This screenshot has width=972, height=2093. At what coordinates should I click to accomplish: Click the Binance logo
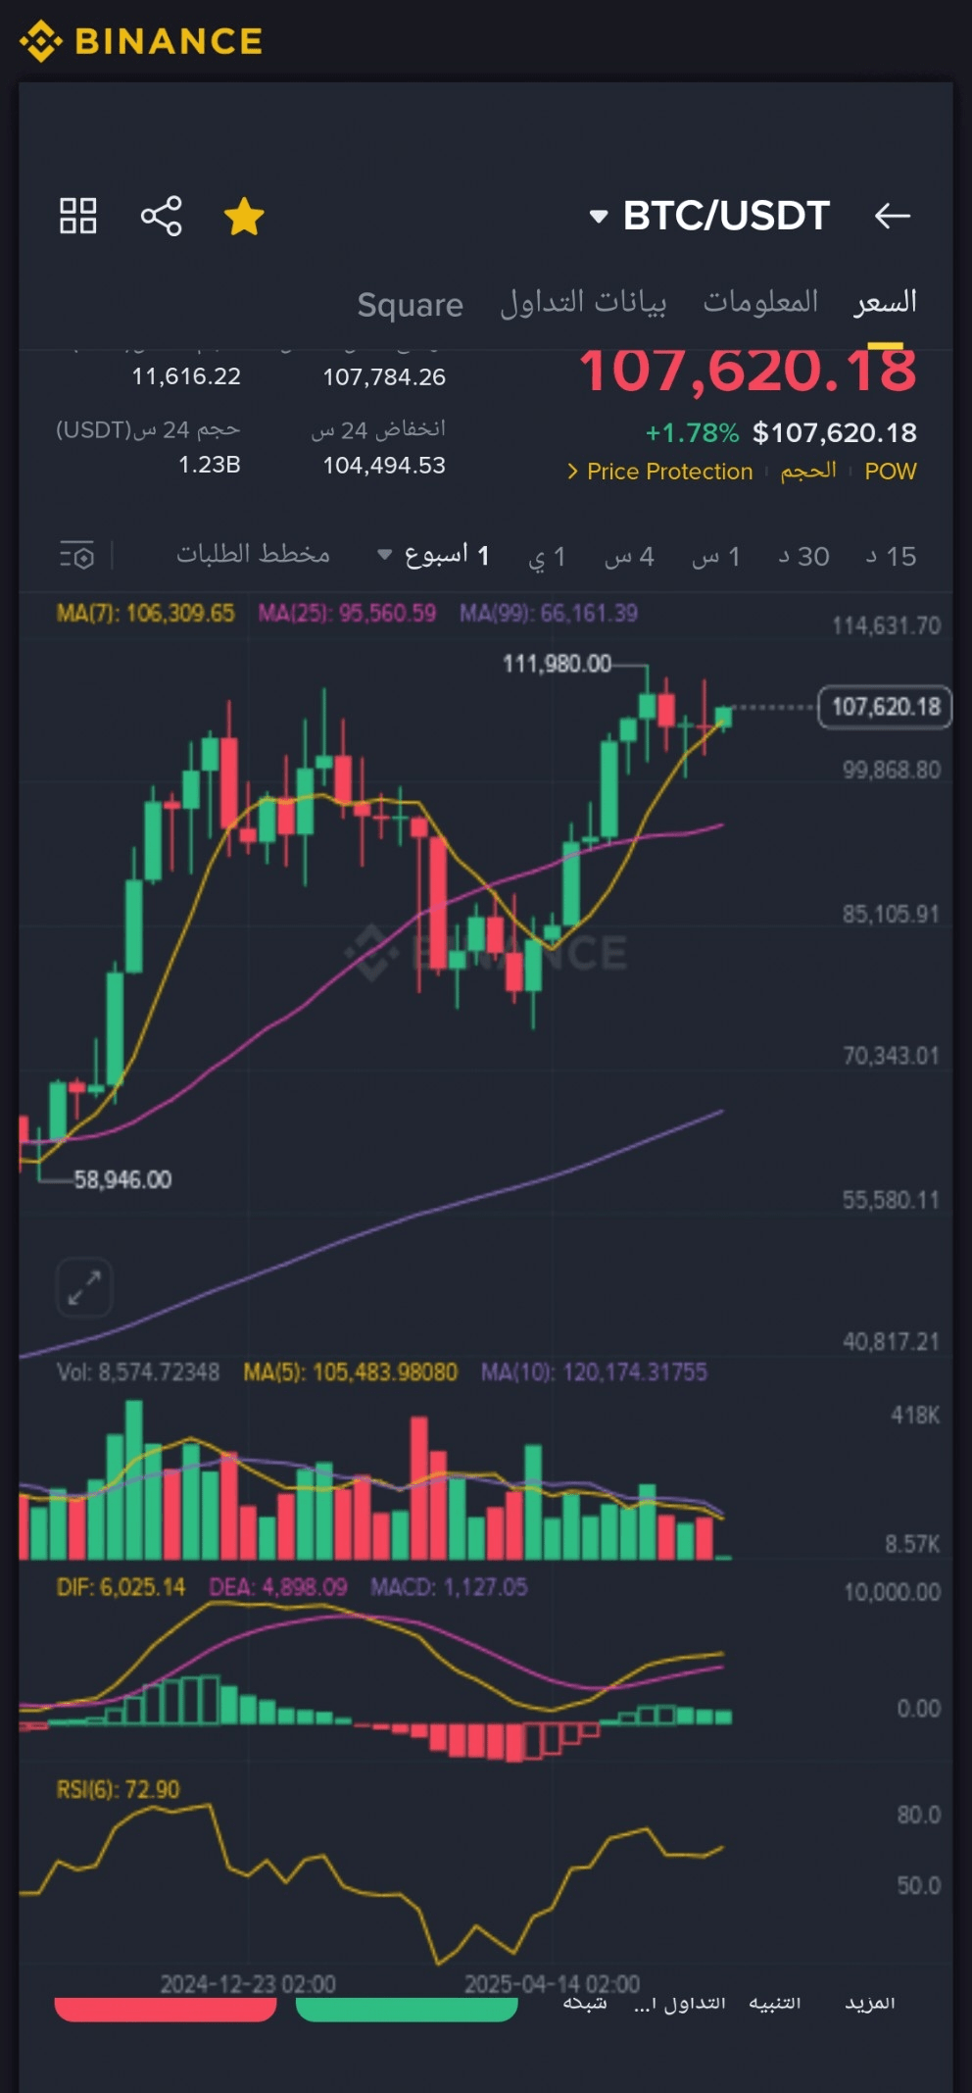click(x=142, y=41)
